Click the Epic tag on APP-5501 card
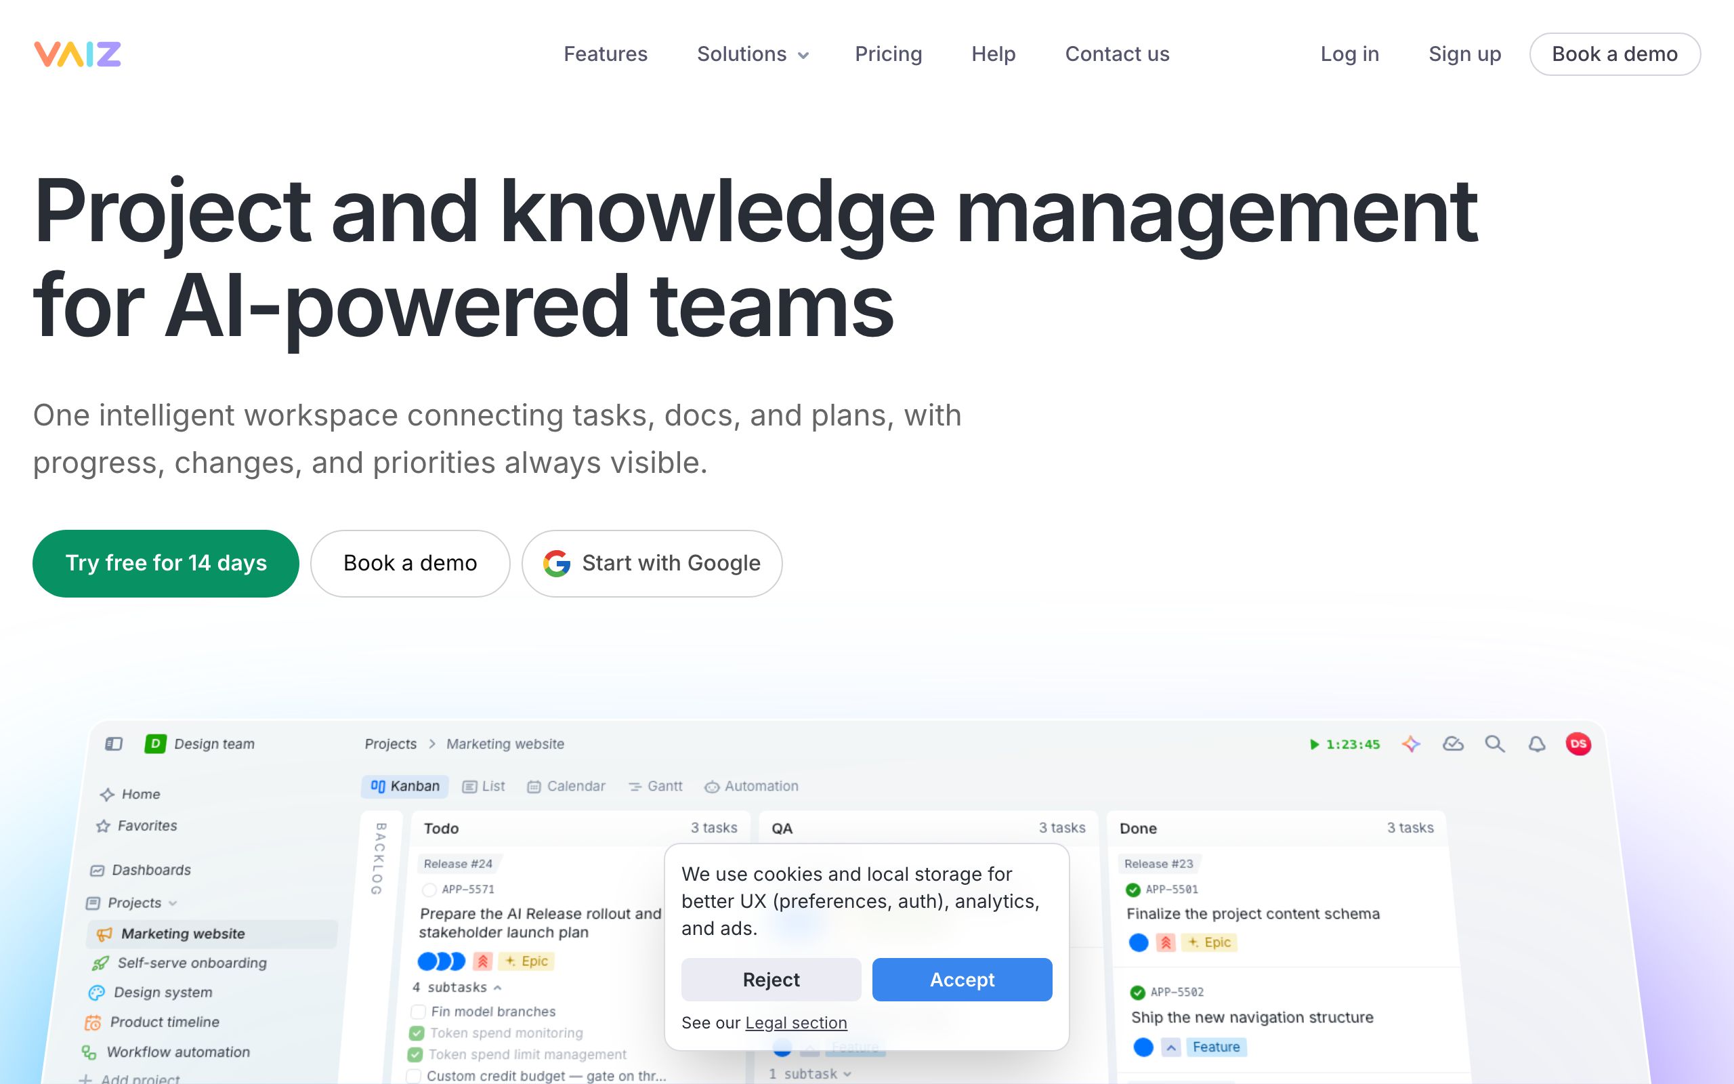Image resolution: width=1734 pixels, height=1084 pixels. click(1210, 943)
